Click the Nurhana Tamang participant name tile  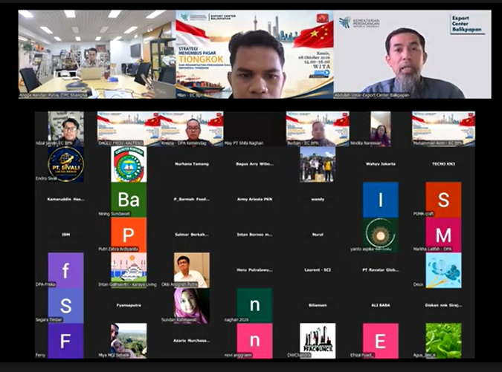[191, 164]
